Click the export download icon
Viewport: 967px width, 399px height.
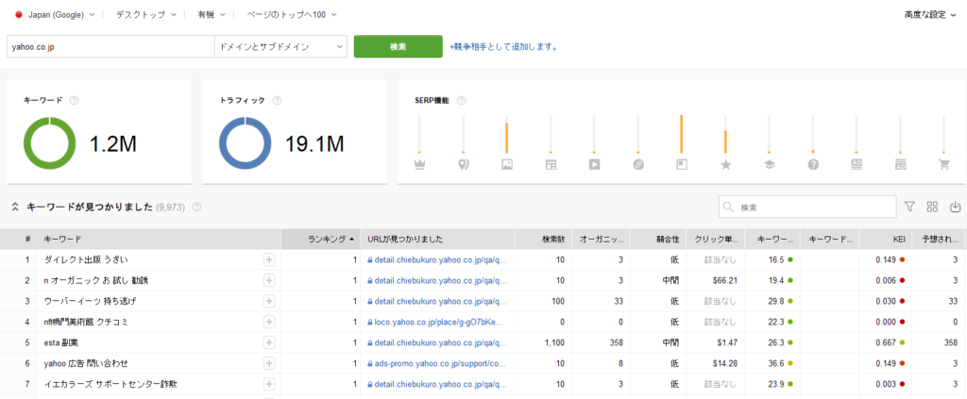coord(956,207)
